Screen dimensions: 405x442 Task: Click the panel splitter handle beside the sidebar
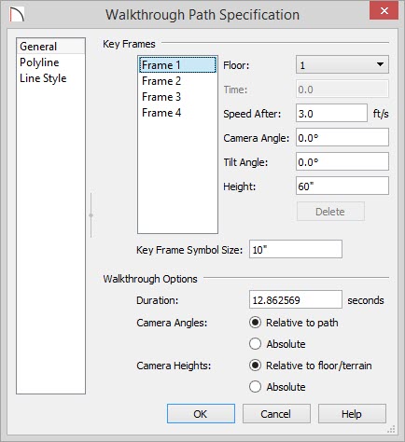tap(91, 215)
